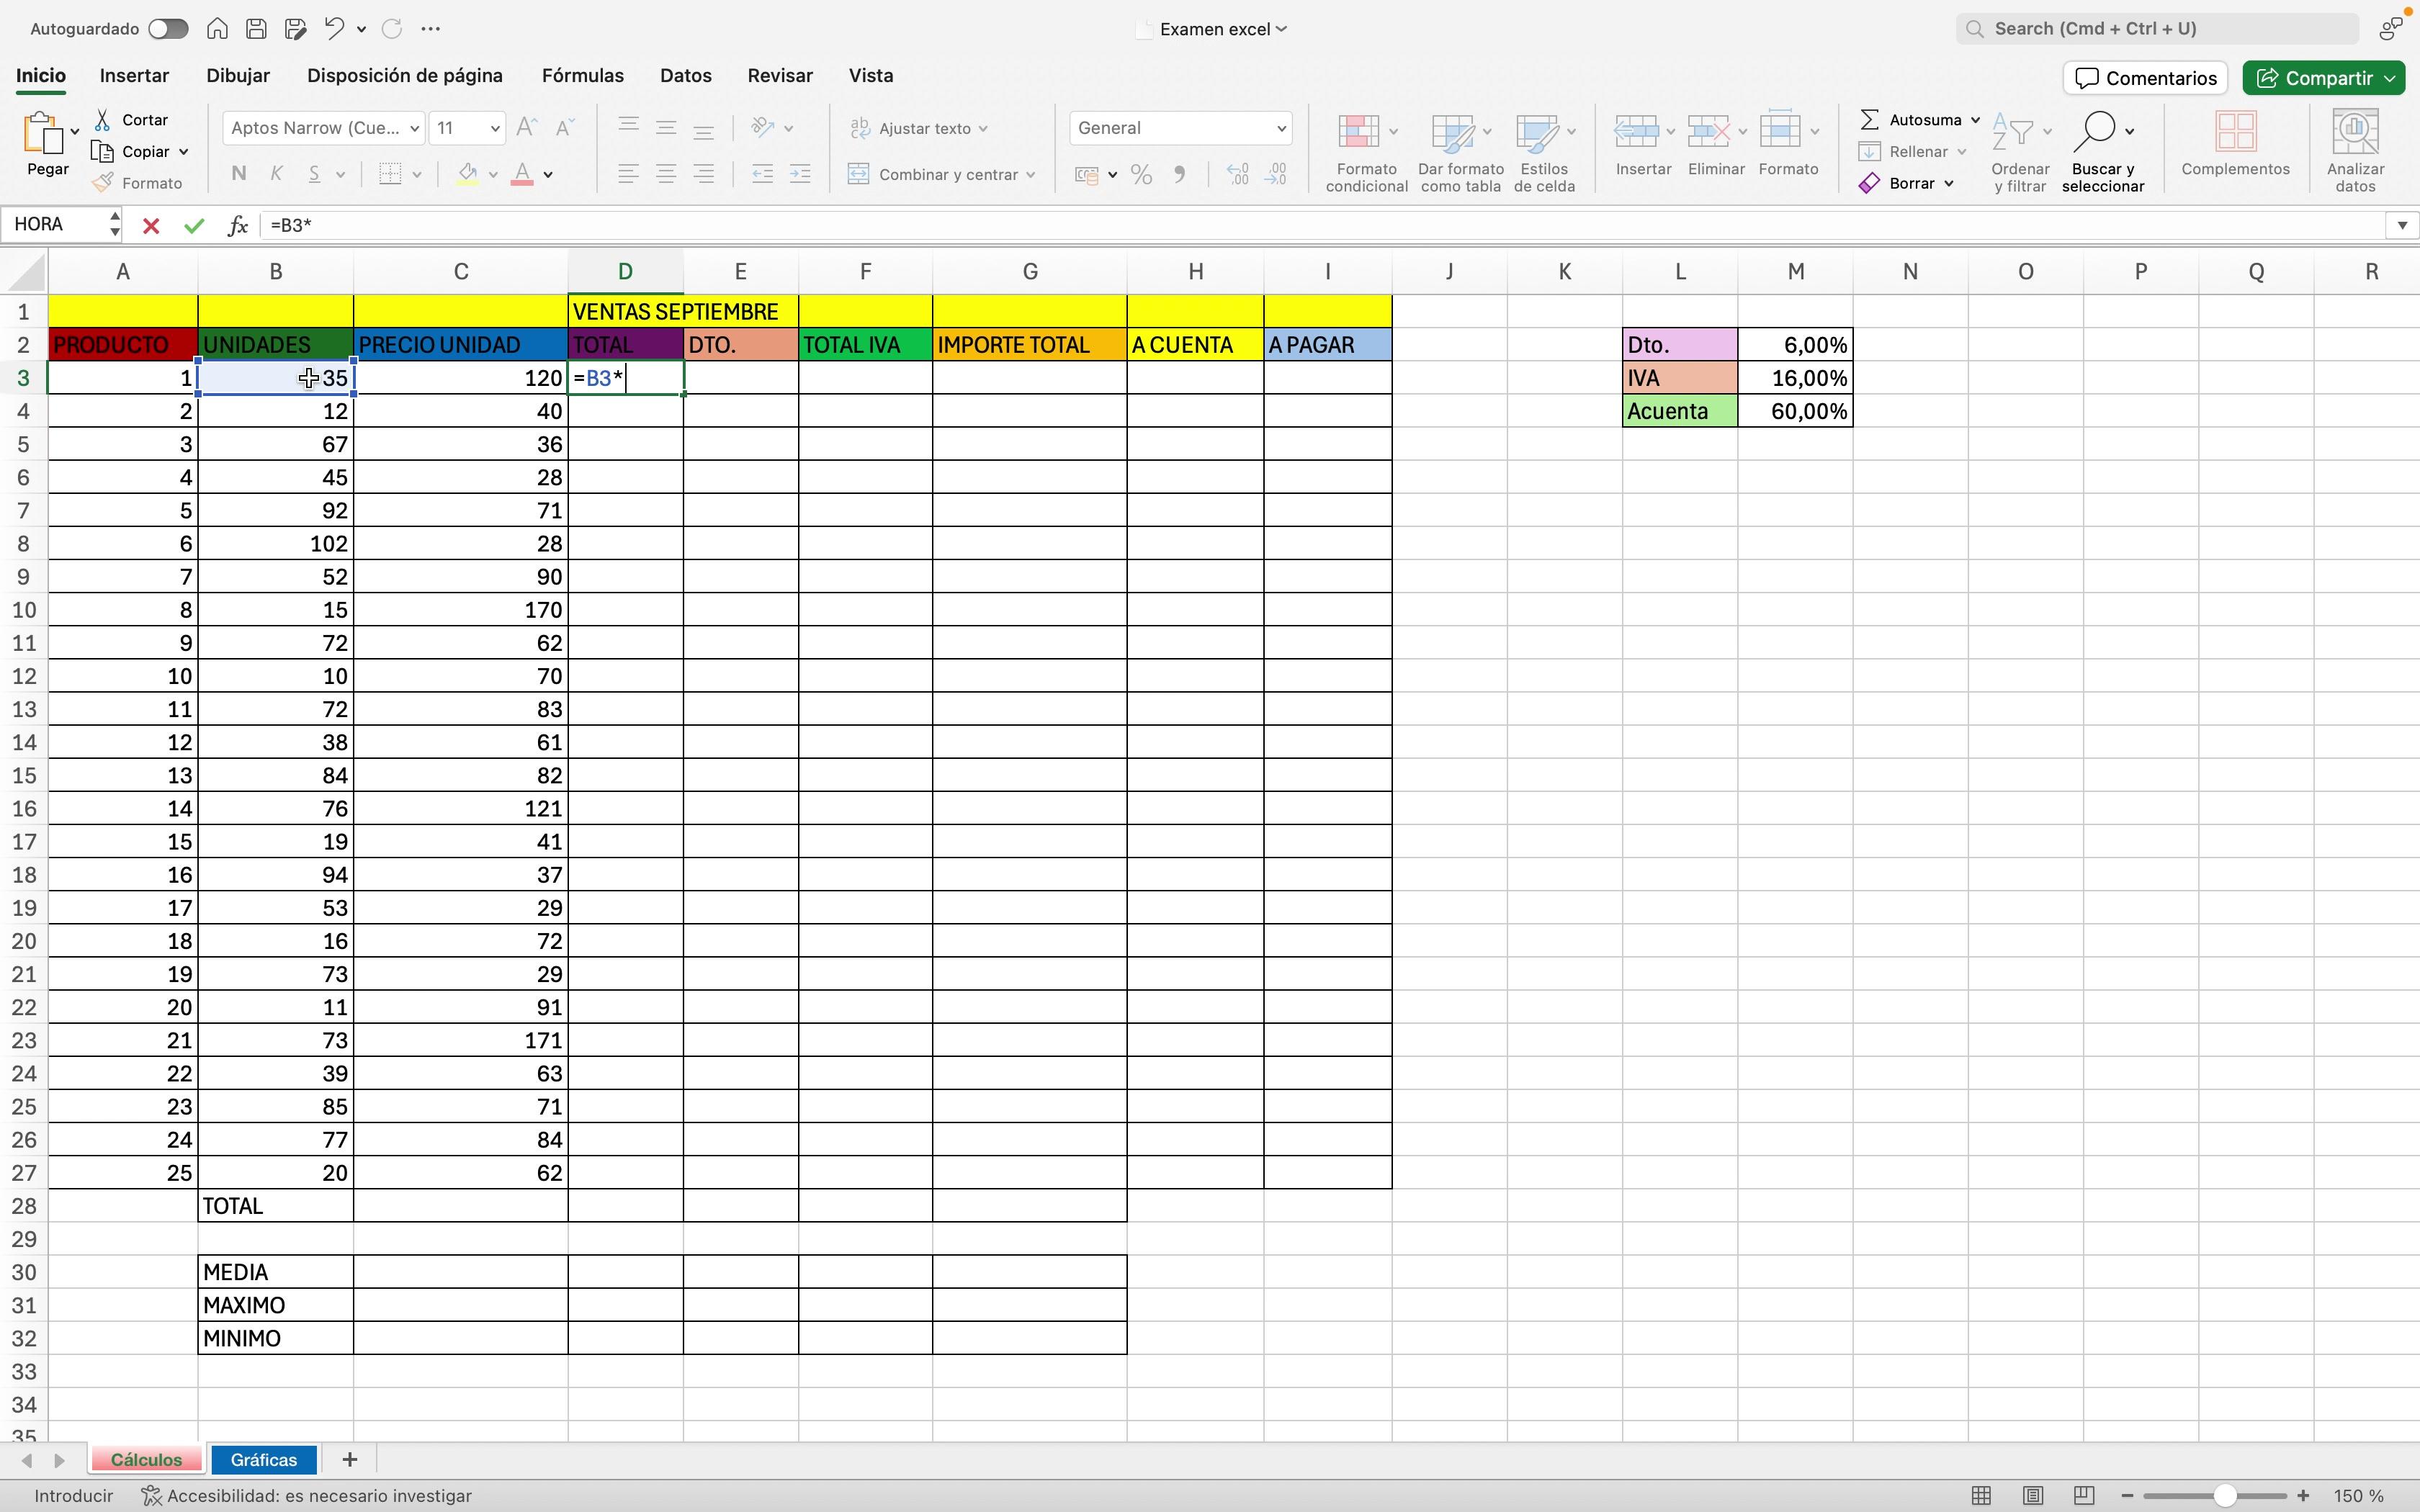Open the Comentarios button
2420x1512 pixels.
(x=2145, y=78)
